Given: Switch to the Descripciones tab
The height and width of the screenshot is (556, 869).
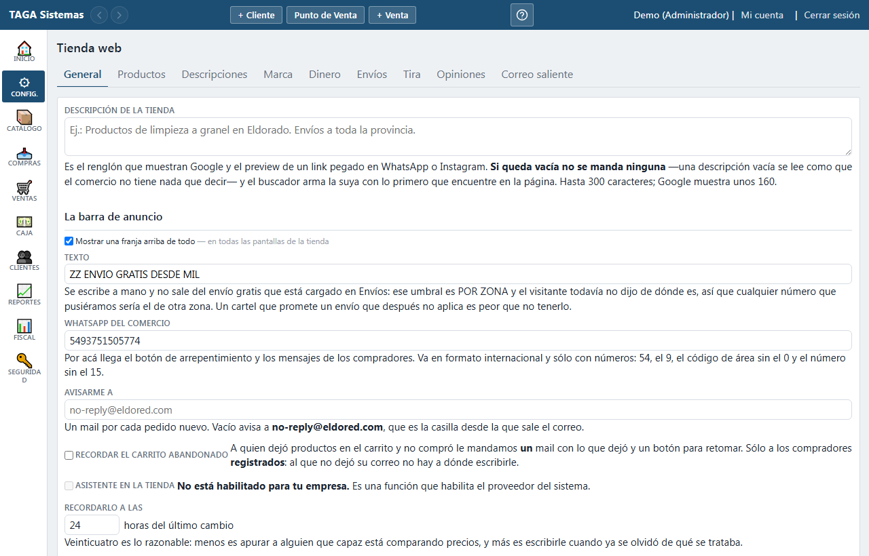Looking at the screenshot, I should pos(215,75).
